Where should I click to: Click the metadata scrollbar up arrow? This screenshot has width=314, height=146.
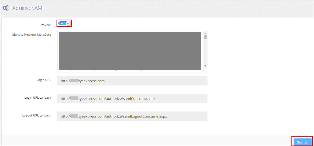[205, 33]
